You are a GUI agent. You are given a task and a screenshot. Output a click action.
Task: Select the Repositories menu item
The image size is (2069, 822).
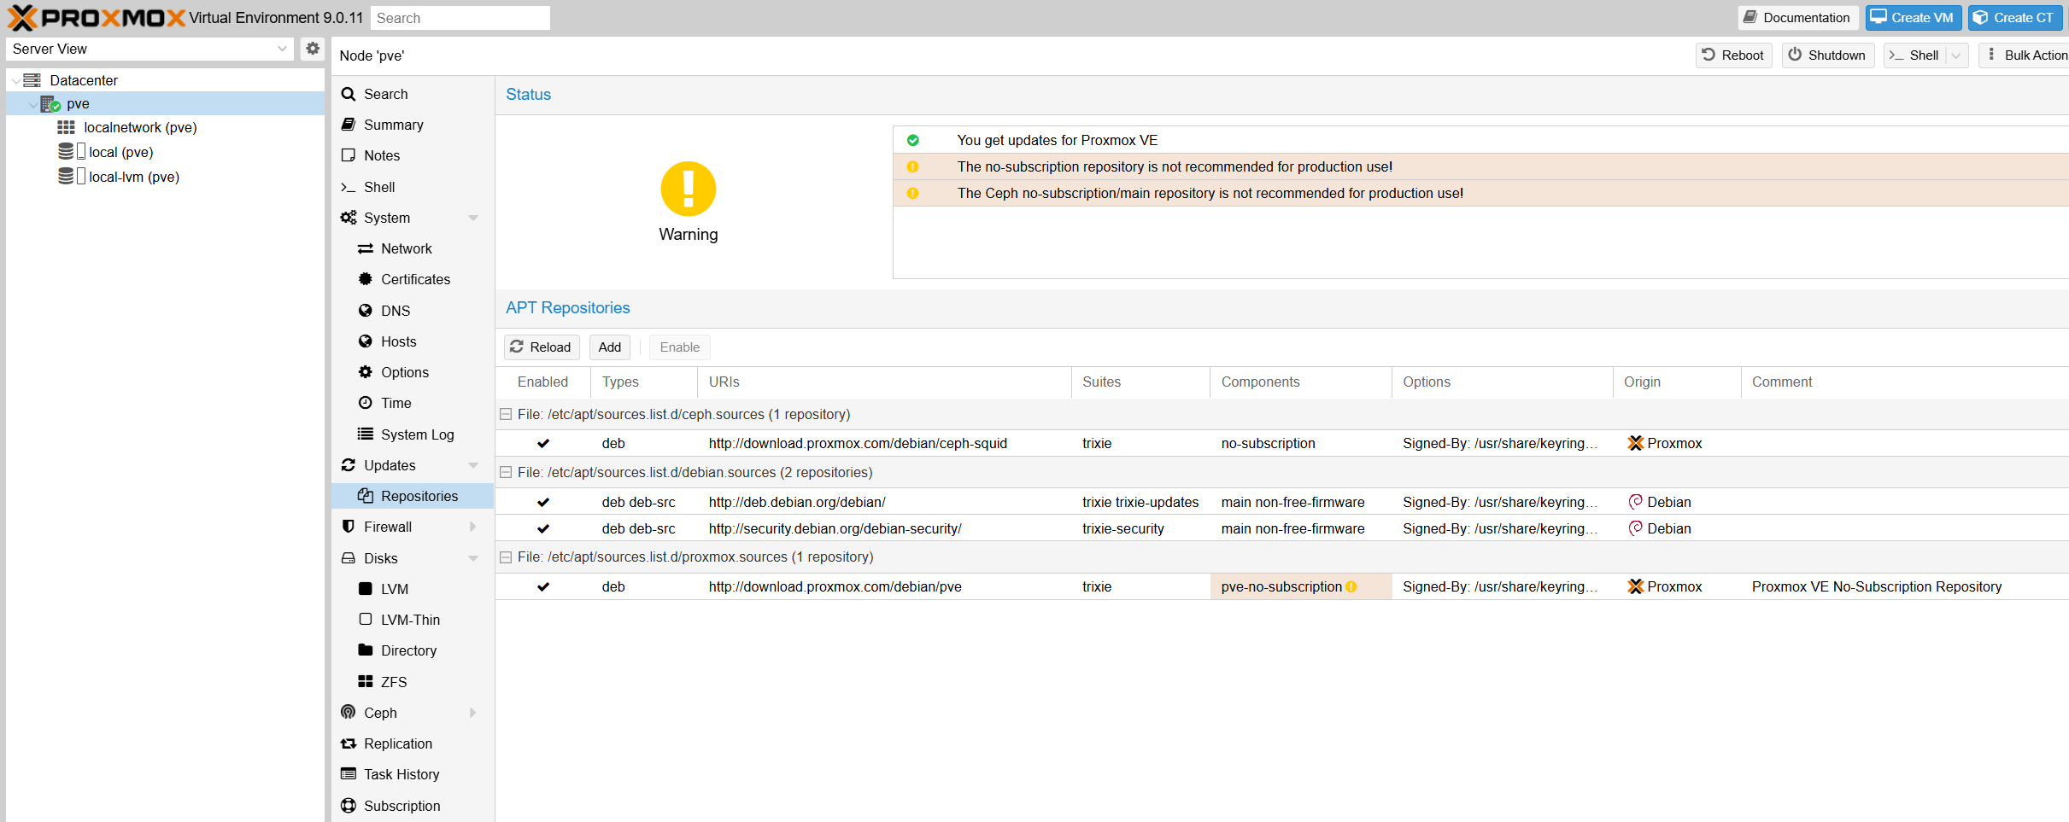(x=413, y=496)
